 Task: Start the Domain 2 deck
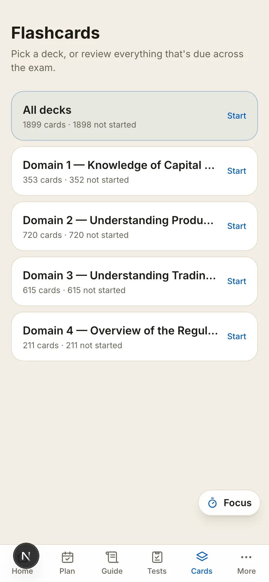237,226
